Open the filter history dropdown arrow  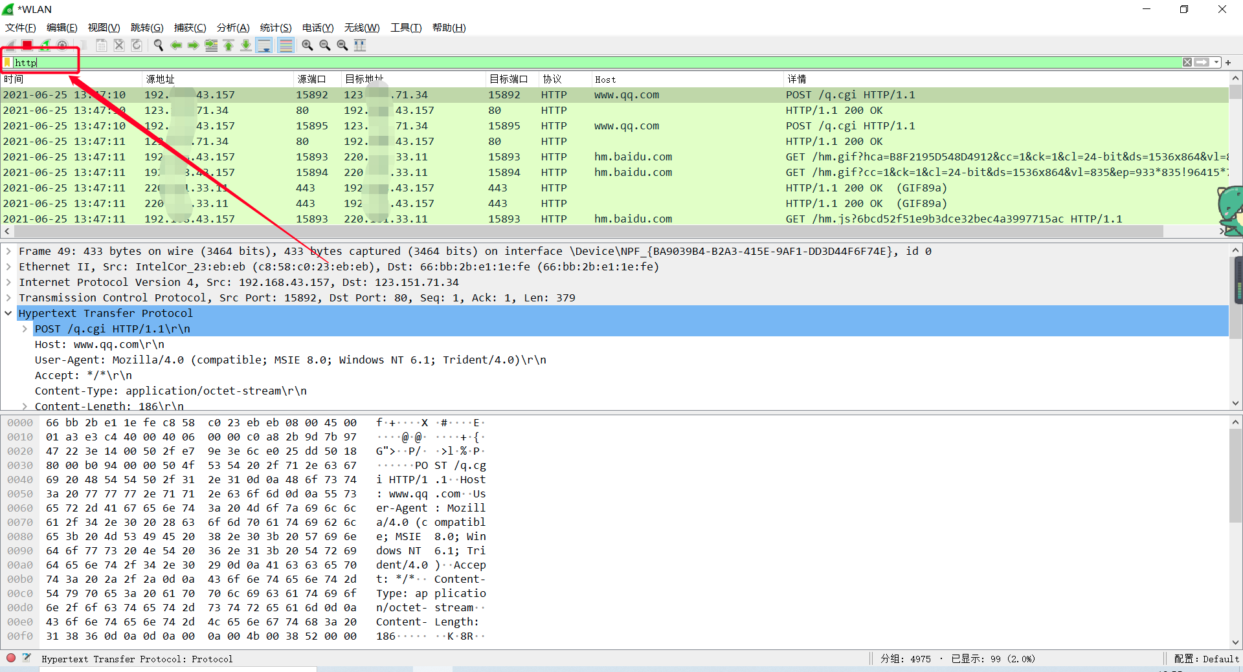(1216, 62)
